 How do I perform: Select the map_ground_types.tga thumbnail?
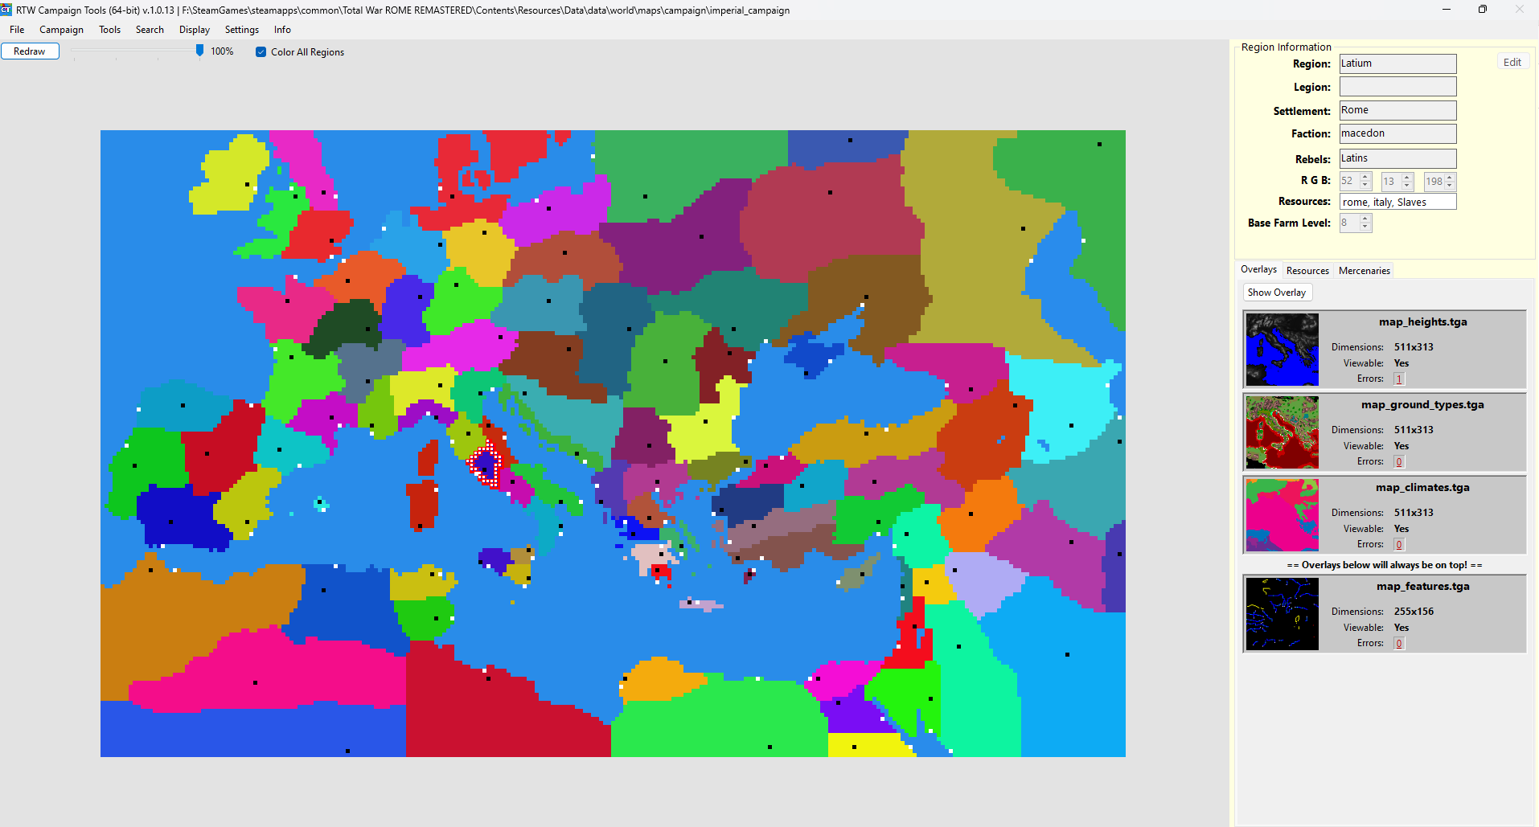(1282, 432)
